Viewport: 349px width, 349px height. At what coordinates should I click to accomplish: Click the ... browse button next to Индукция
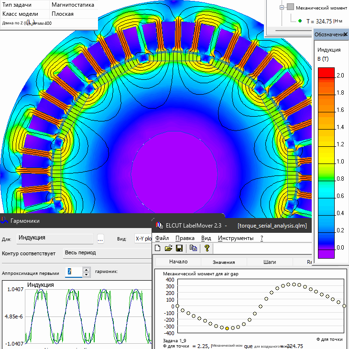pyautogui.click(x=100, y=239)
